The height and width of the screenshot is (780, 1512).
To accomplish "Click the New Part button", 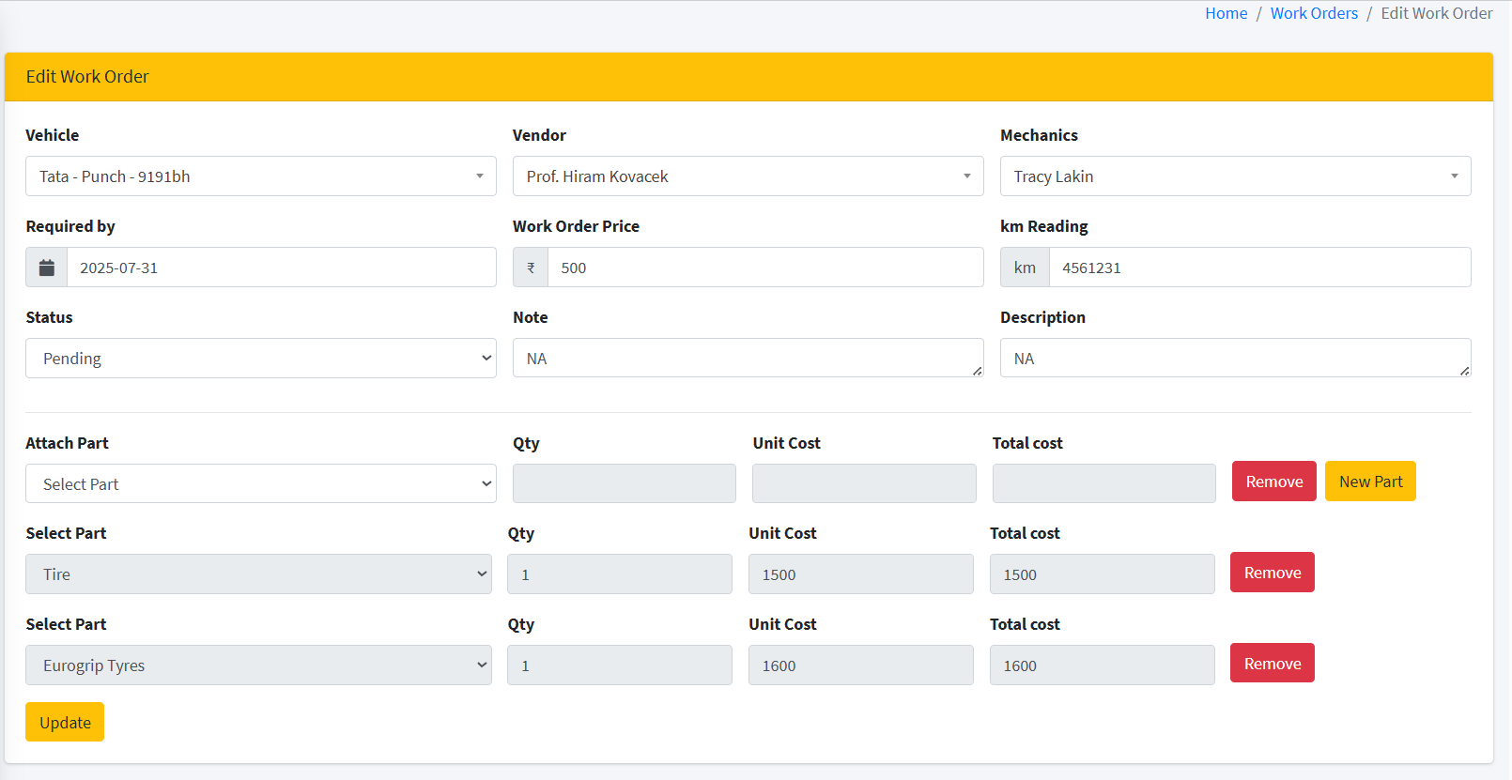I will click(x=1370, y=482).
